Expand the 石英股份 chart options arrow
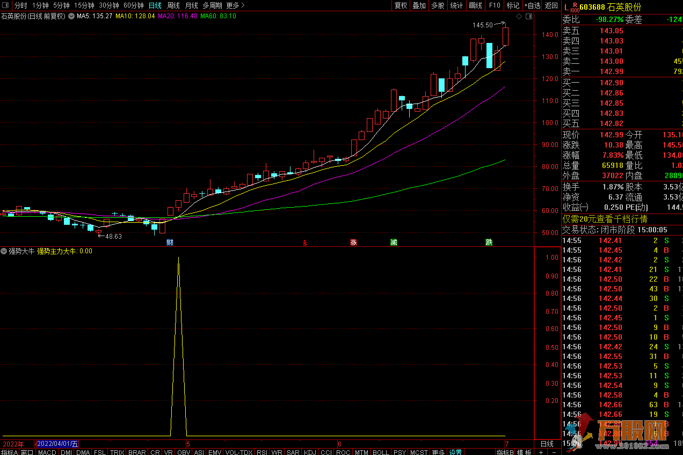The width and height of the screenshot is (683, 455). pyautogui.click(x=71, y=16)
